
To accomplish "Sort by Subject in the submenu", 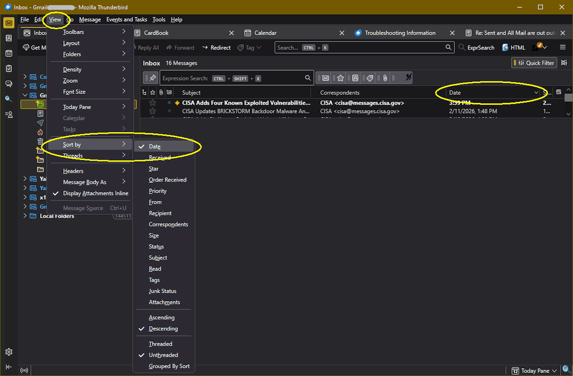I will 158,258.
